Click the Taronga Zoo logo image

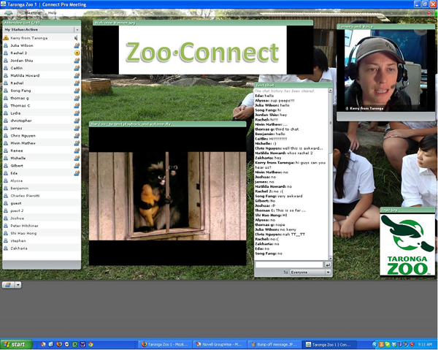point(407,244)
